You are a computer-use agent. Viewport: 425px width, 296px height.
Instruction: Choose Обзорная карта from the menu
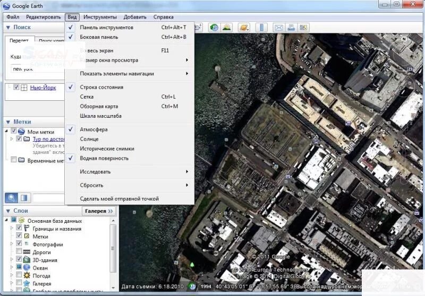click(x=130, y=106)
